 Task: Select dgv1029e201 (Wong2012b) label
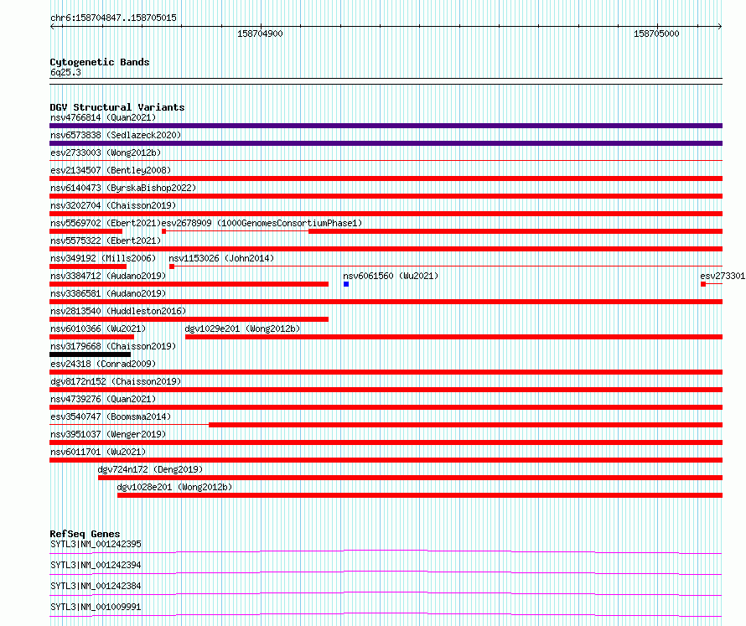click(242, 329)
